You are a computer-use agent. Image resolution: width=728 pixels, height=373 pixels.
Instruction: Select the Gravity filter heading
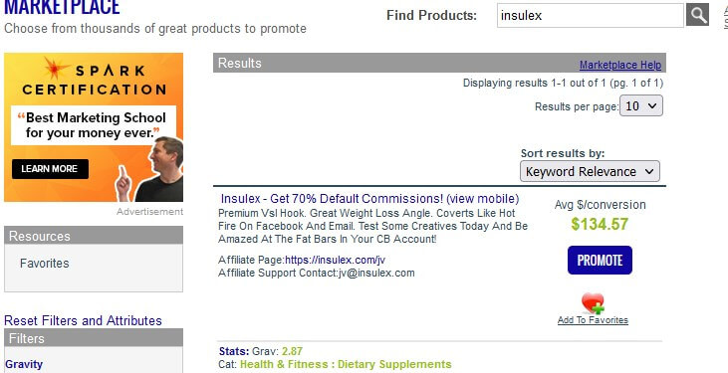point(24,364)
